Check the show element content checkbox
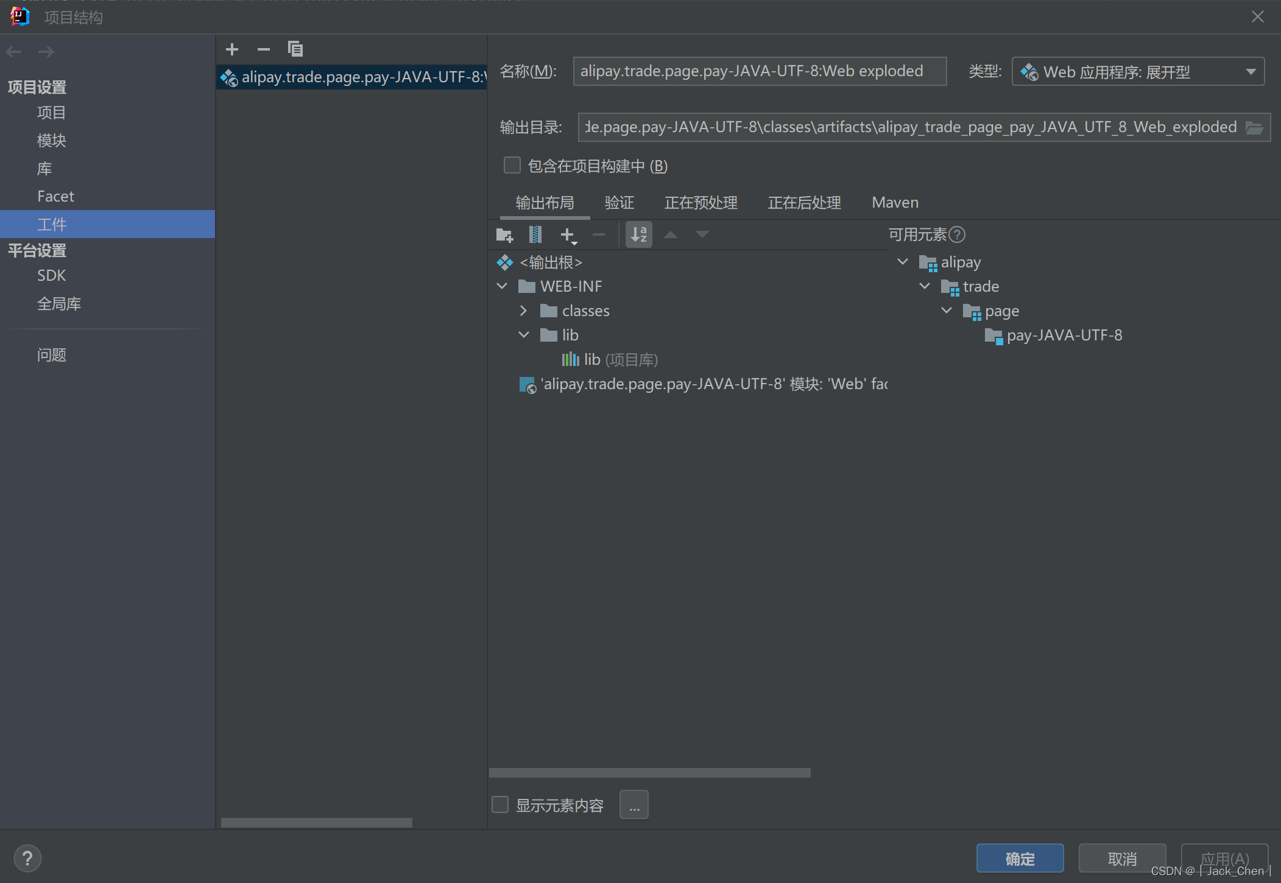This screenshot has width=1281, height=883. [500, 805]
